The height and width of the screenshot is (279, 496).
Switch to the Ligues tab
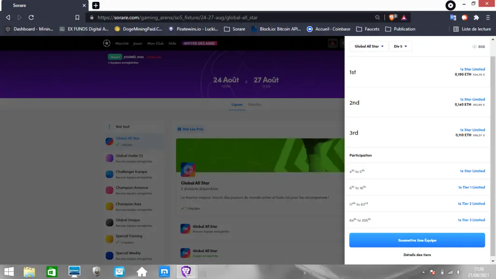pos(237,105)
